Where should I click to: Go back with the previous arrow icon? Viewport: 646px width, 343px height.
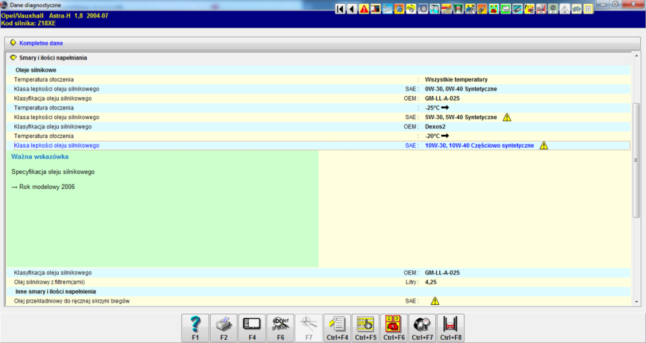pos(351,9)
